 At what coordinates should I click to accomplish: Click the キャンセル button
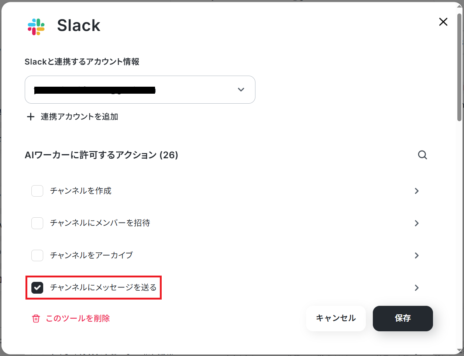[336, 318]
